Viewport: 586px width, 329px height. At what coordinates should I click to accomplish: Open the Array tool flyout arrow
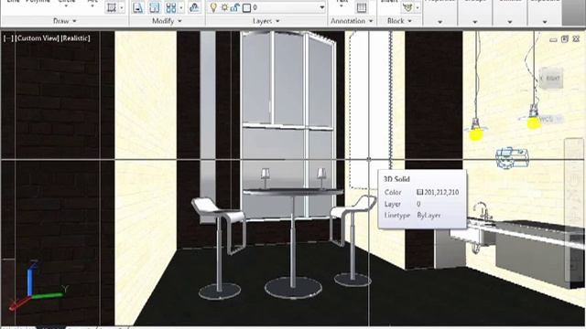click(x=181, y=7)
